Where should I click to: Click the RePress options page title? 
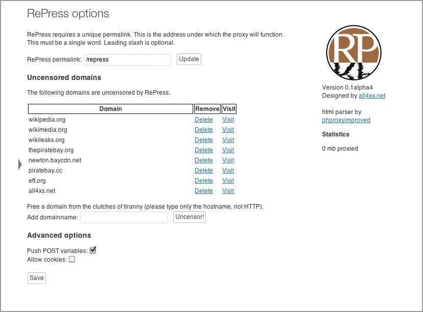pyautogui.click(x=68, y=13)
